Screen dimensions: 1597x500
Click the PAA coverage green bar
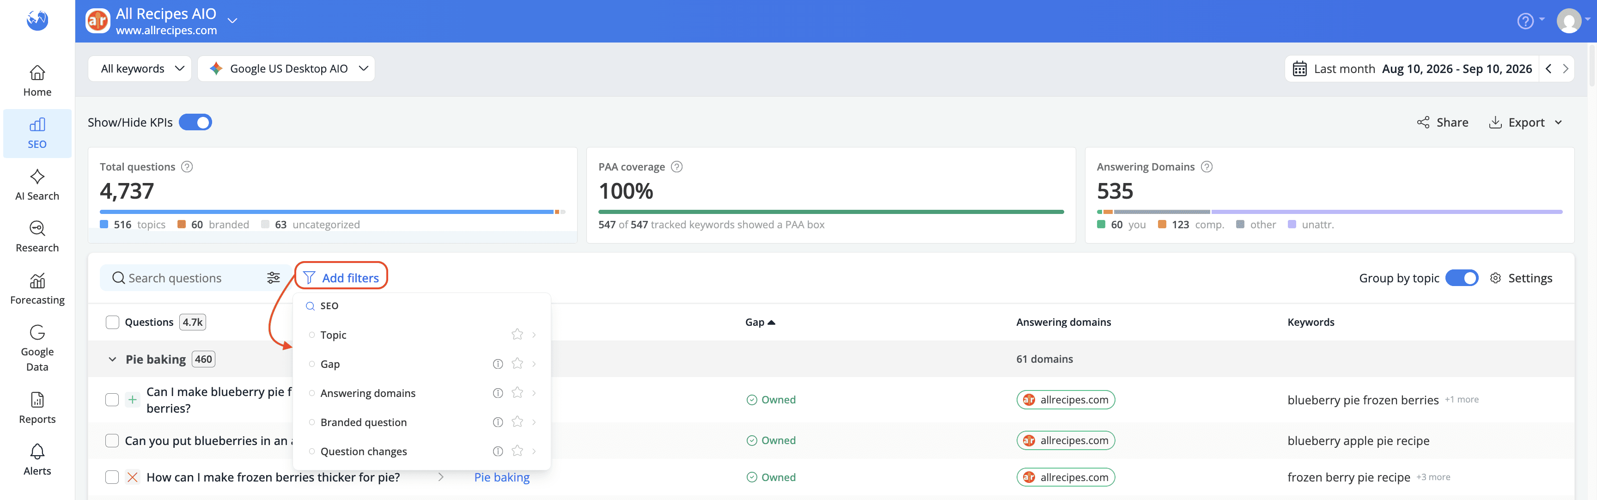point(831,212)
